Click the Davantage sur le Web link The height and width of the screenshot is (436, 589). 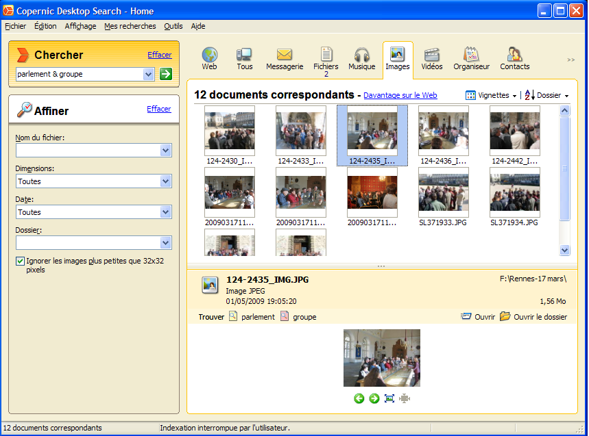coord(400,96)
